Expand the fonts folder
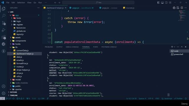The width and height of the screenshot is (189, 106). point(12,18)
